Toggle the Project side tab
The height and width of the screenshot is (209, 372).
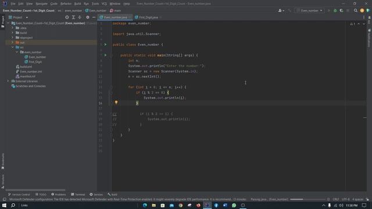point(2,22)
